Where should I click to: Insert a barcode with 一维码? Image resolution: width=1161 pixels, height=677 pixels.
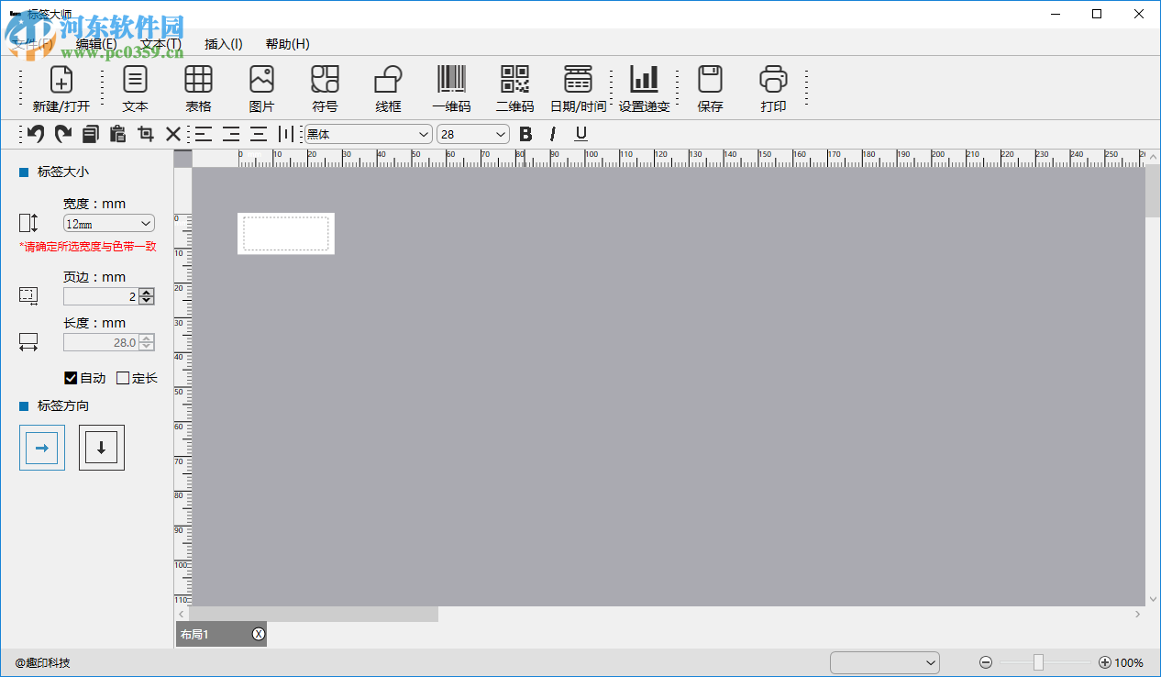(x=451, y=80)
